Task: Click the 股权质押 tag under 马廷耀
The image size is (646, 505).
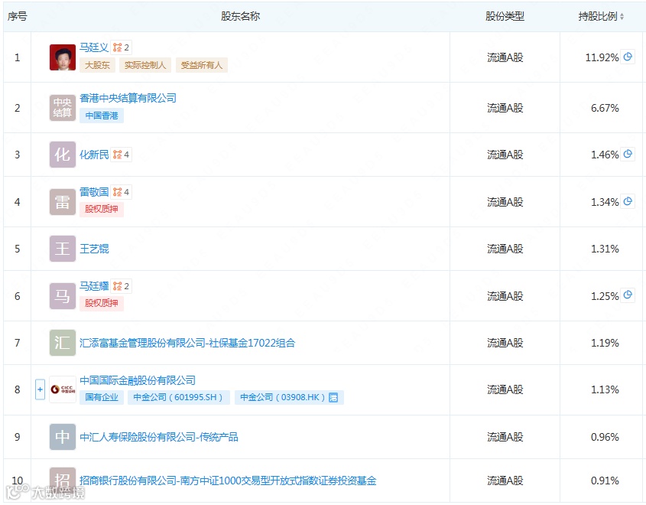Action: tap(102, 304)
